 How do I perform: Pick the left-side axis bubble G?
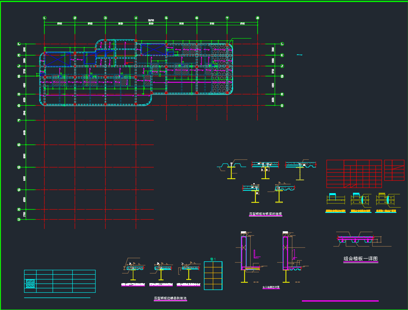(19, 106)
